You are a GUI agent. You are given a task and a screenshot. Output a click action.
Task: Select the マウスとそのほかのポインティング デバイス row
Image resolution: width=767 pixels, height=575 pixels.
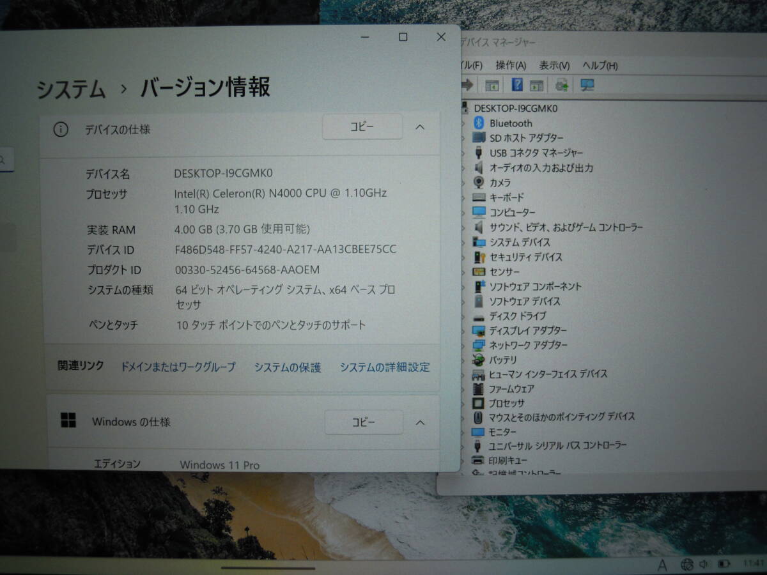(562, 417)
